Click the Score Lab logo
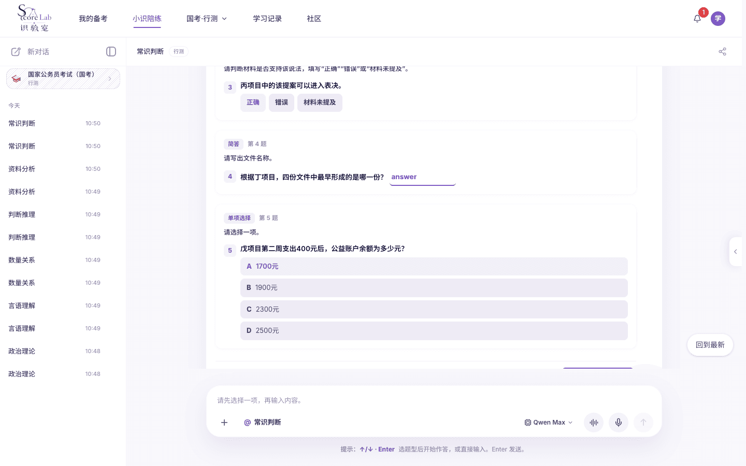 click(x=34, y=18)
